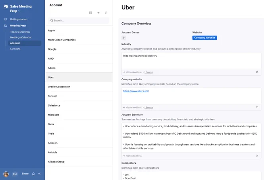Regenerate the Industry AI field
Screen dimensions: 270x180
coord(257,72)
